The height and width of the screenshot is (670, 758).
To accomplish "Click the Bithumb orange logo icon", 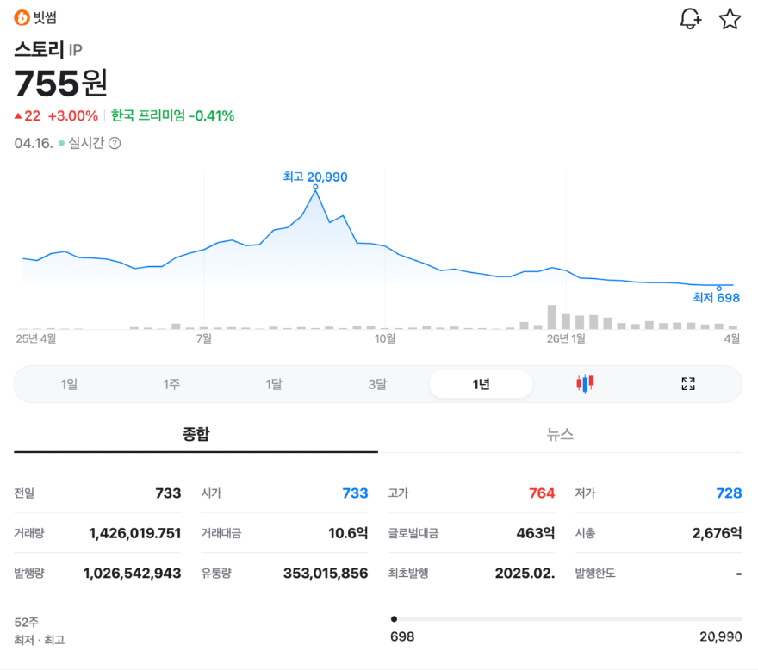I will pos(22,18).
